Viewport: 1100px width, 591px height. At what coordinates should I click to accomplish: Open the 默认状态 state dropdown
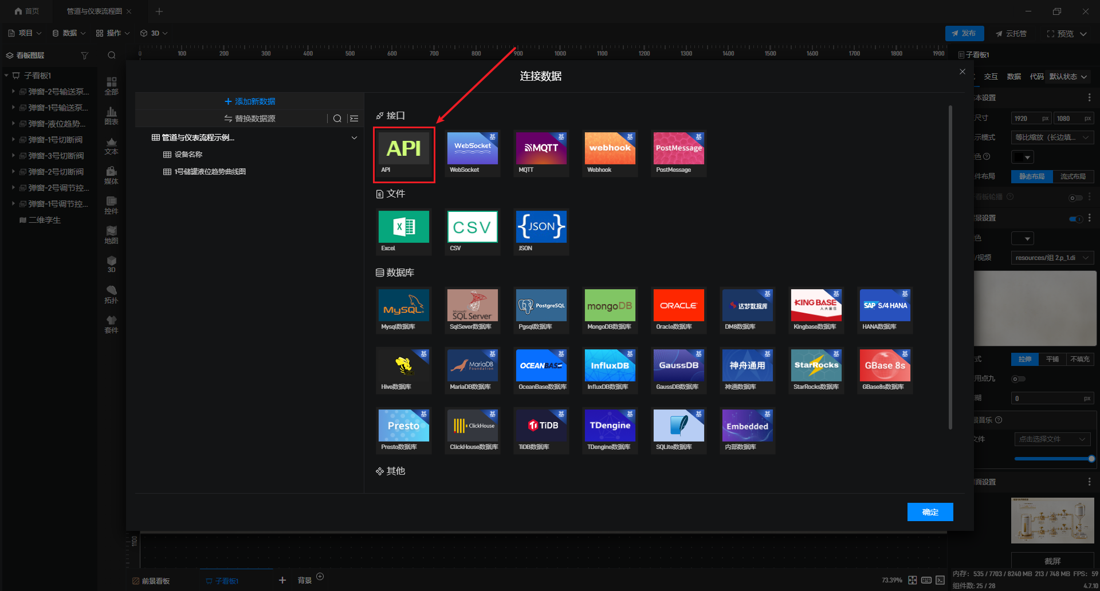pyautogui.click(x=1068, y=77)
